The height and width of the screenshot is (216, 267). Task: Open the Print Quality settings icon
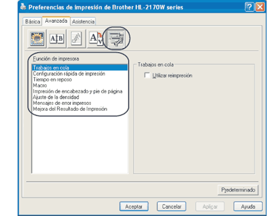pos(37,38)
